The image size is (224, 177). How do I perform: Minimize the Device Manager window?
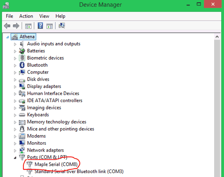coord(188,4)
